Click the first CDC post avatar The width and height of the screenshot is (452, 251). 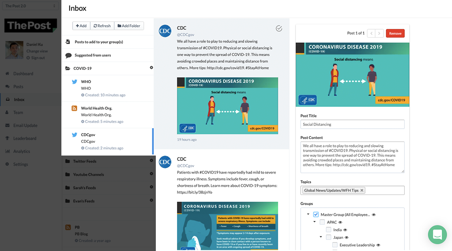(x=165, y=31)
